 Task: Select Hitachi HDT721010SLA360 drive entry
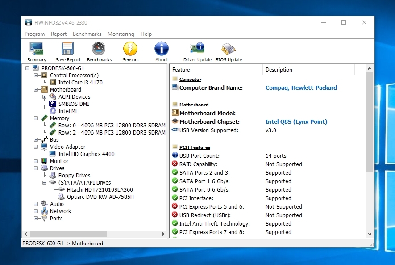coord(100,189)
